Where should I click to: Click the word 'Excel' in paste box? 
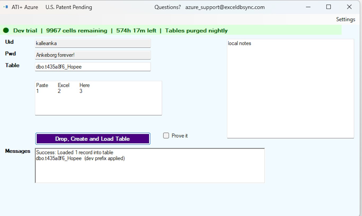pos(64,85)
